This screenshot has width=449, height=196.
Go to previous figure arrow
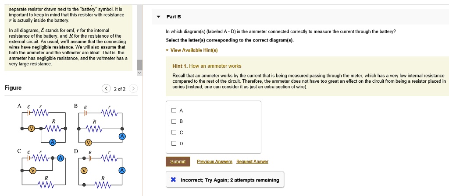106,88
